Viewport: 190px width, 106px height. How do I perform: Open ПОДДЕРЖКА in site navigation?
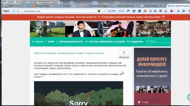[x=135, y=42]
